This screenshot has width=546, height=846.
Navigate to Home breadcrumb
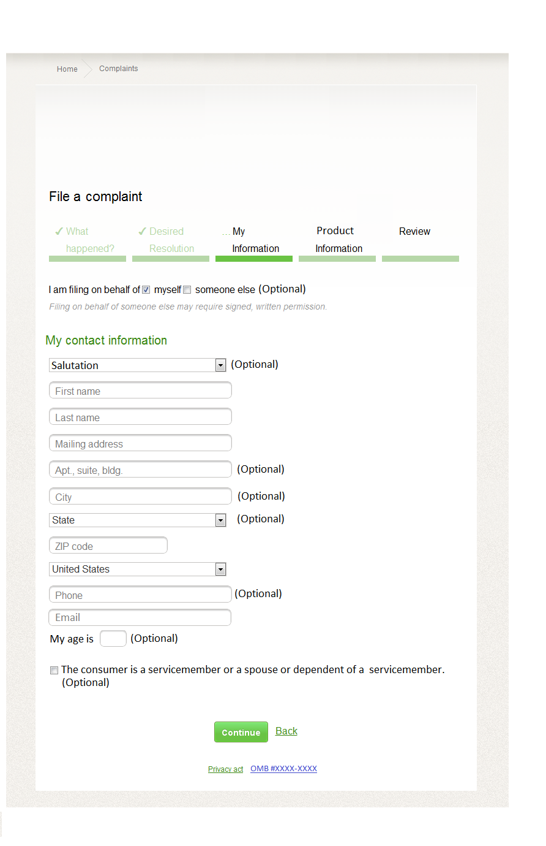pyautogui.click(x=67, y=69)
